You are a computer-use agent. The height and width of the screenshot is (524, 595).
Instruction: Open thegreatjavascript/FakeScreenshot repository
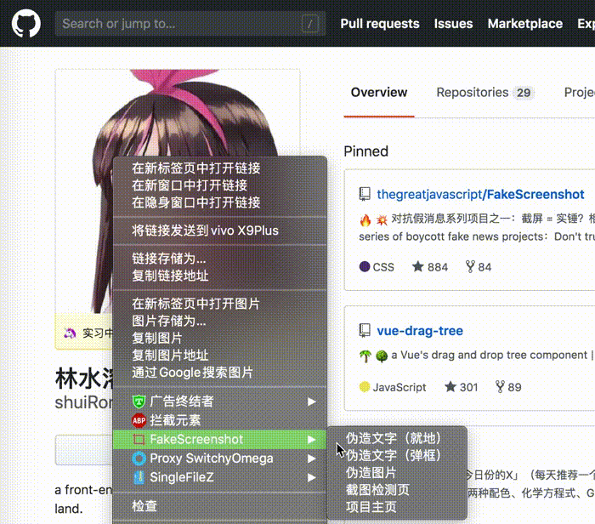coord(480,194)
